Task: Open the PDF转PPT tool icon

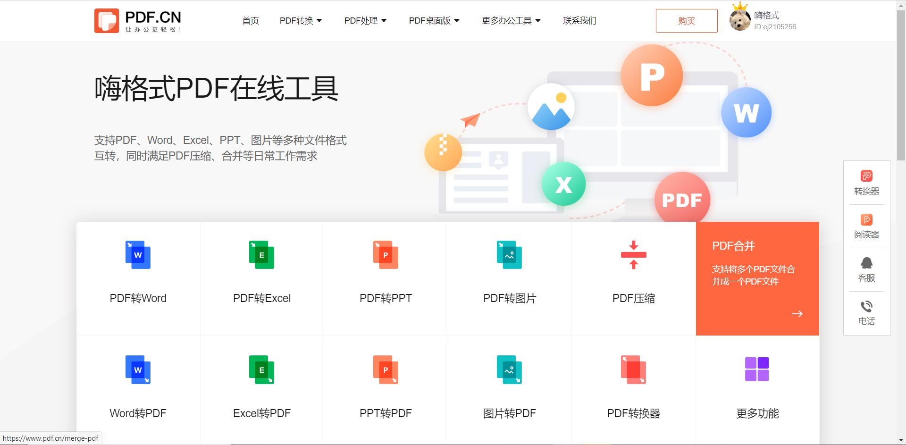Action: coord(386,255)
